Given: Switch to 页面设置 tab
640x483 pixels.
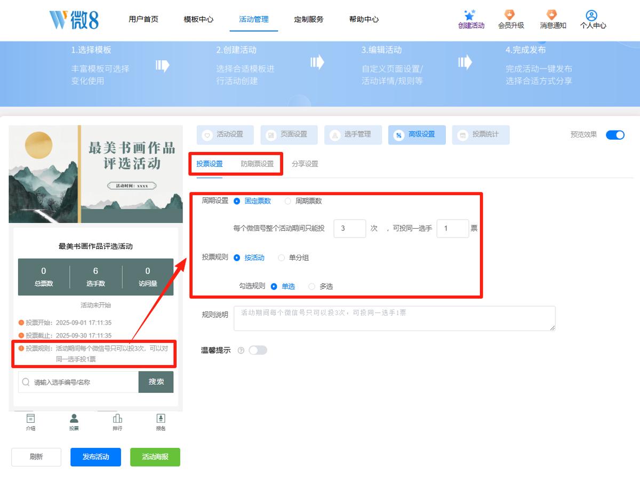Looking at the screenshot, I should [289, 135].
